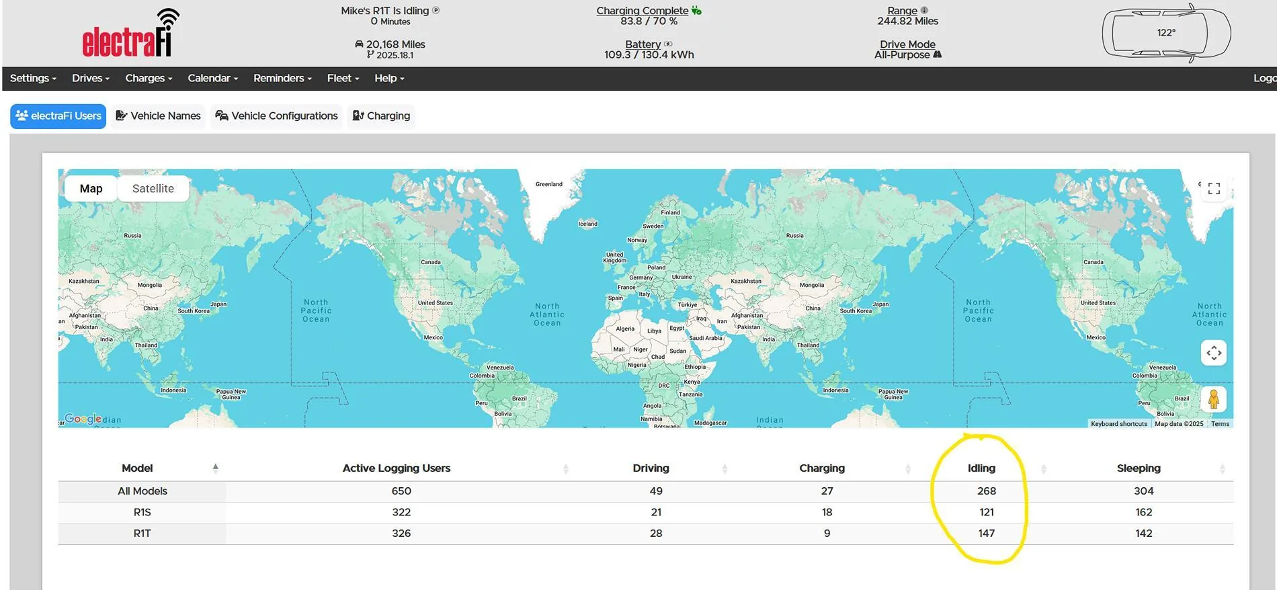Screen dimensions: 1277x590
Task: Click the car odometer icon by 20,168 Miles
Action: [x=359, y=44]
